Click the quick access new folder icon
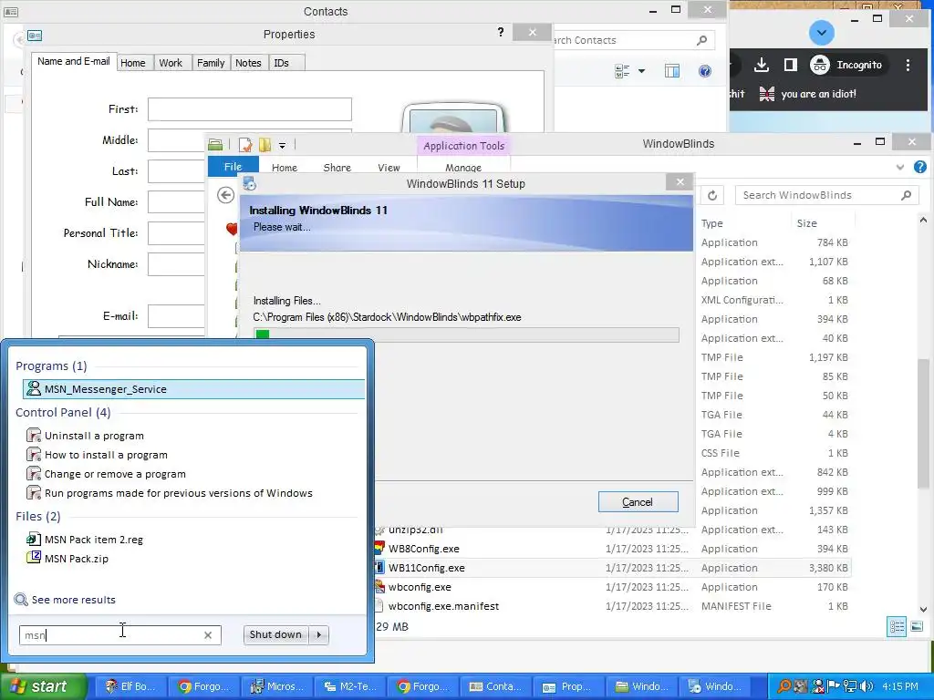The image size is (934, 700). pos(265,145)
